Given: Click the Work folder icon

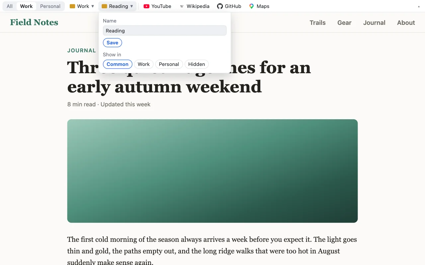Looking at the screenshot, I should (72, 6).
